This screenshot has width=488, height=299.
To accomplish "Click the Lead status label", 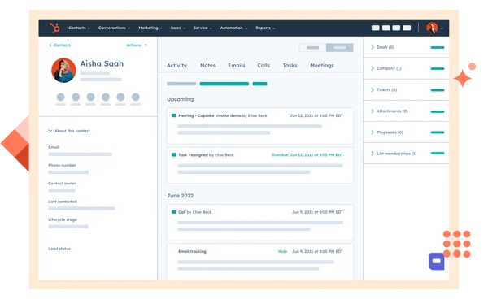I will pyautogui.click(x=59, y=249).
